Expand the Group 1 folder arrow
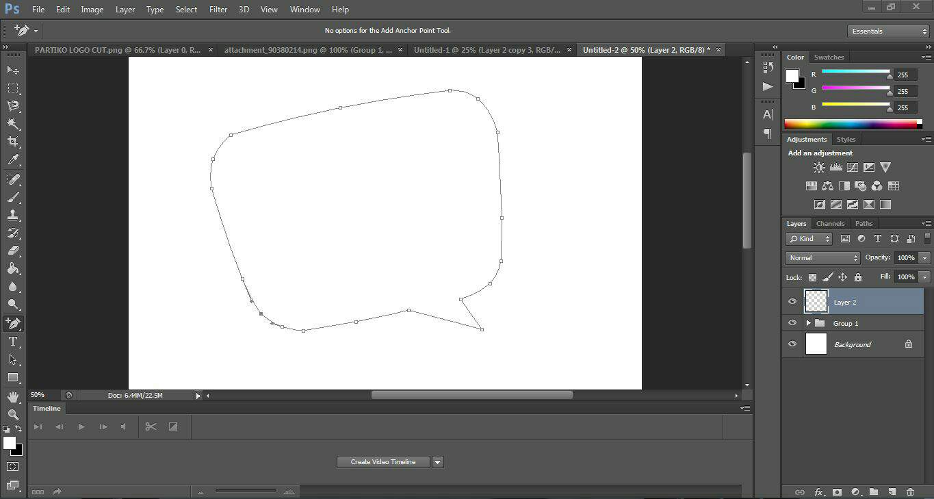Screen dimensions: 934x499 (808, 323)
